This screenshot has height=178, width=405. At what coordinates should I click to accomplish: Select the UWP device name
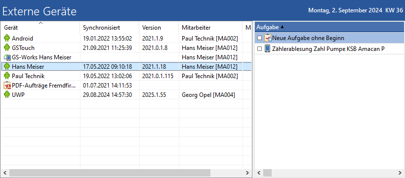click(x=18, y=95)
